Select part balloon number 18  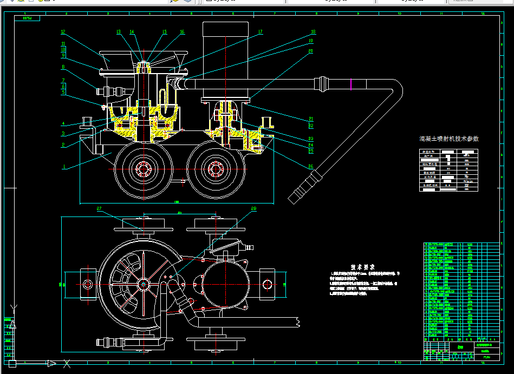click(x=313, y=32)
